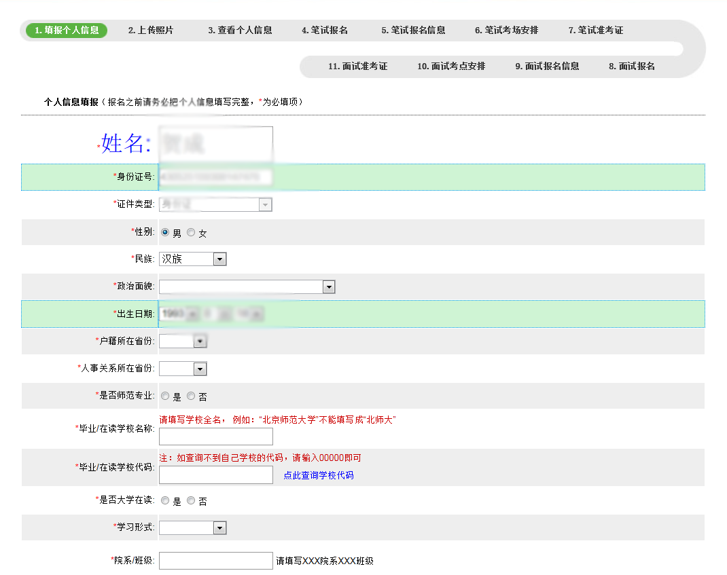
Task: Go to step 2 上传照片
Action: [x=151, y=31]
